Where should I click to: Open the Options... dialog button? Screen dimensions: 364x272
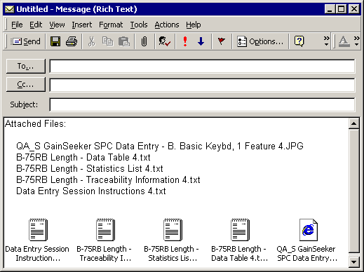click(x=260, y=41)
